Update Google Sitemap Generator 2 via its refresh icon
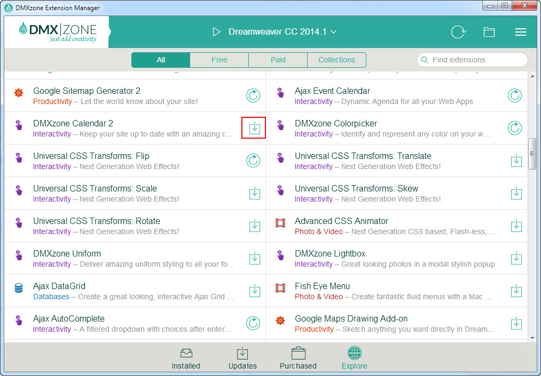 click(253, 95)
